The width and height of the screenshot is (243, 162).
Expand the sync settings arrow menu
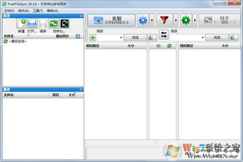click(195, 20)
